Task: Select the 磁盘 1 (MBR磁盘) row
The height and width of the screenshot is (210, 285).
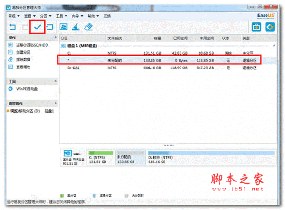Action: 168,46
